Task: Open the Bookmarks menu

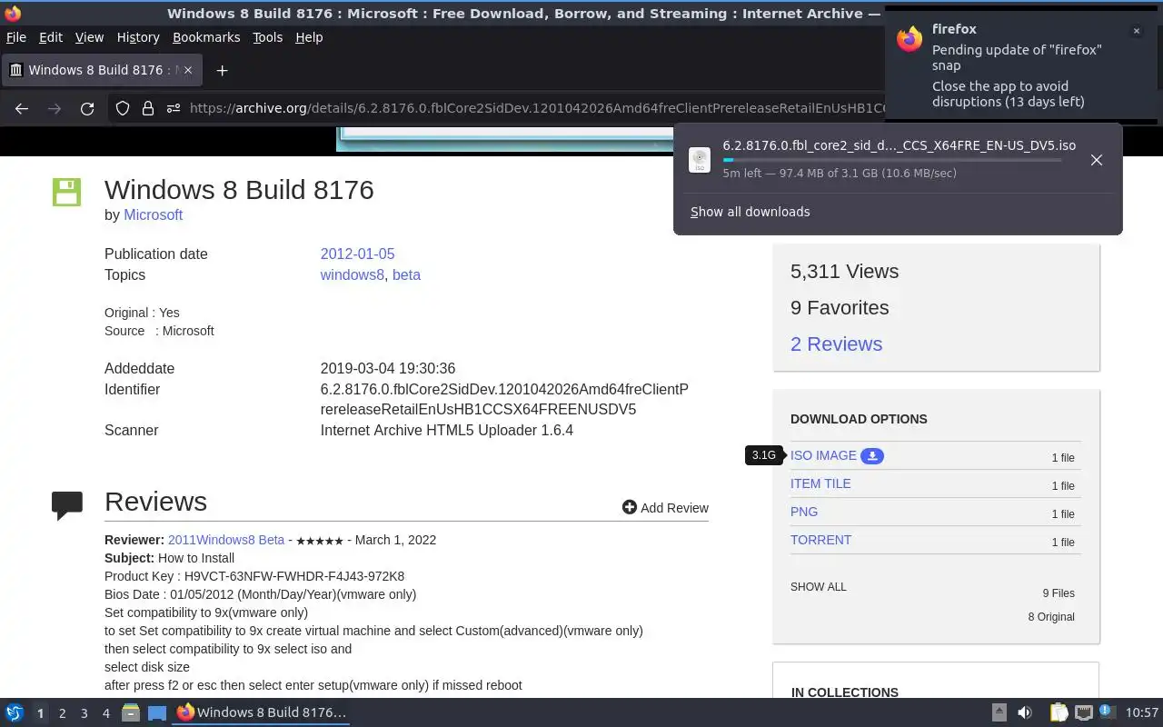Action: [206, 37]
